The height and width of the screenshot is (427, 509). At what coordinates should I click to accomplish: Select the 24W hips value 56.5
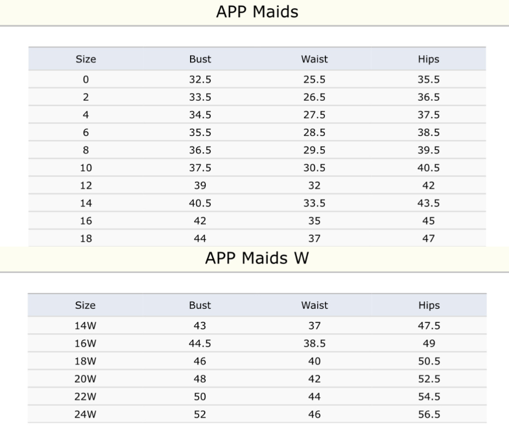429,415
